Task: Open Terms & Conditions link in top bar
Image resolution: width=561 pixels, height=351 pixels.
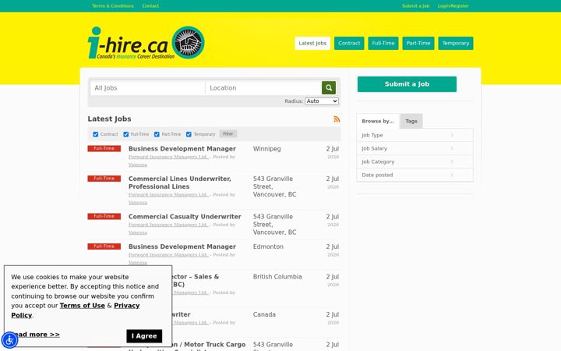Action: click(113, 5)
